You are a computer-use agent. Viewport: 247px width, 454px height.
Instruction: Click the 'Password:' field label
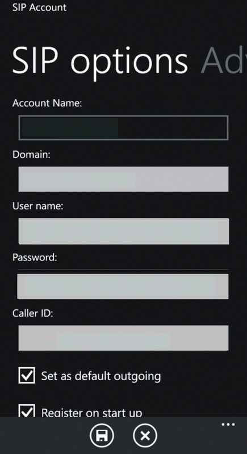35,258
